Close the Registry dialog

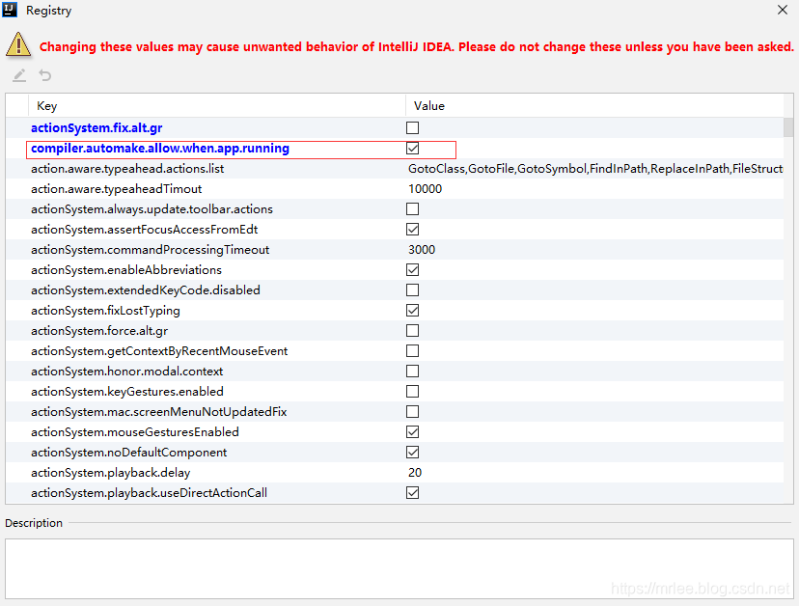pos(783,11)
